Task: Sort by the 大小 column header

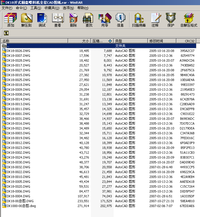Action: [x=79, y=41]
